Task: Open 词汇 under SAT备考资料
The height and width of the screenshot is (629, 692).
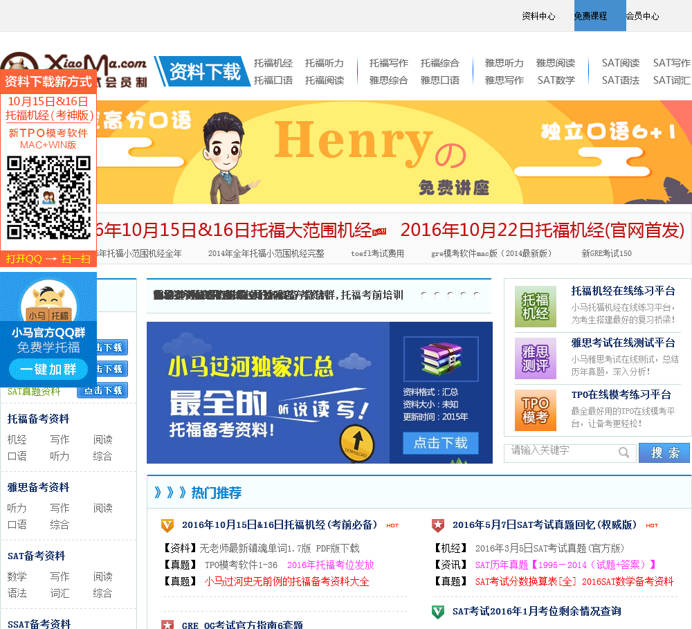Action: coord(60,593)
